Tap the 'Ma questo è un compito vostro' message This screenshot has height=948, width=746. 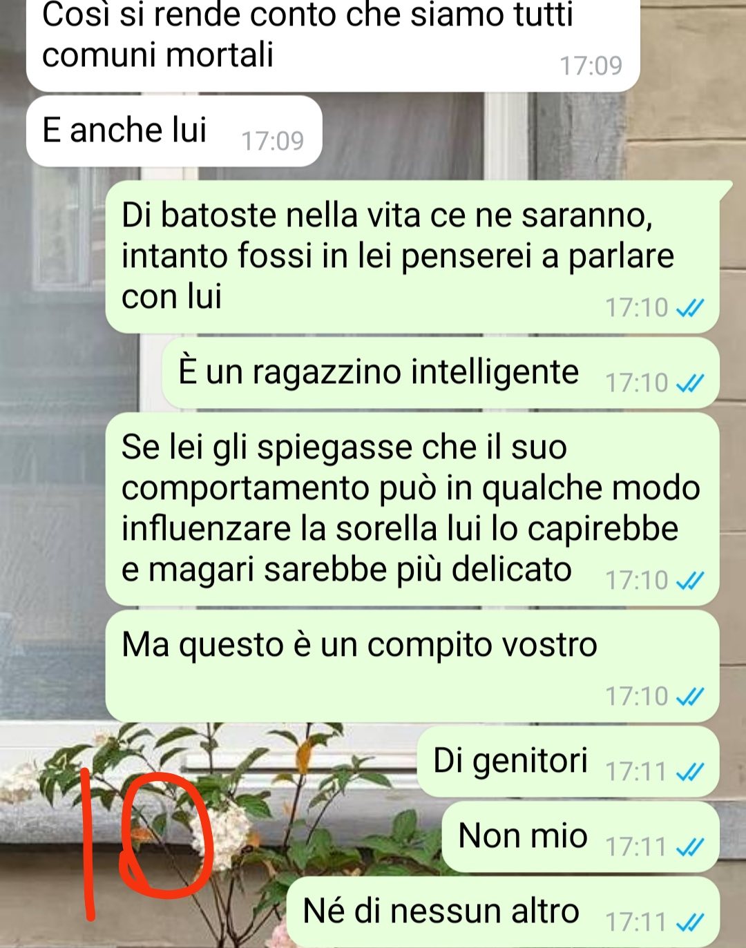click(x=412, y=666)
